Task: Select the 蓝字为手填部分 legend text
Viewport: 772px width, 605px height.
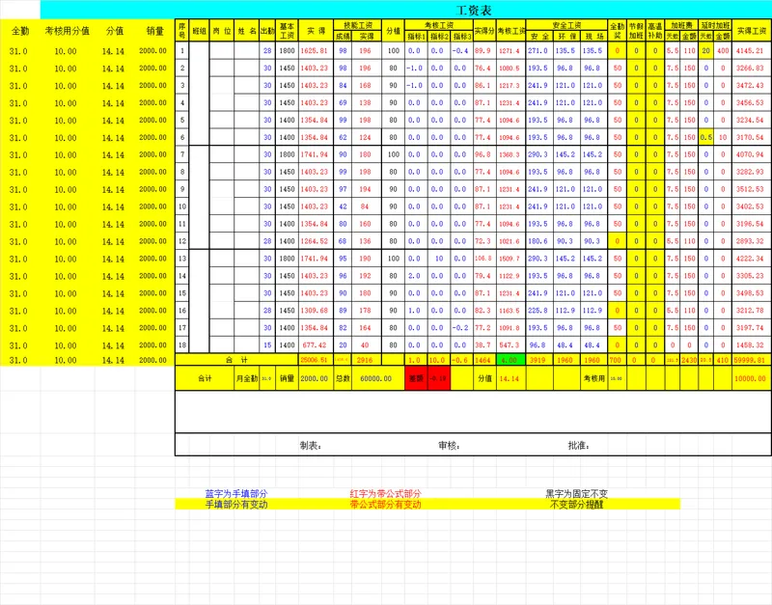Action: pos(236,493)
